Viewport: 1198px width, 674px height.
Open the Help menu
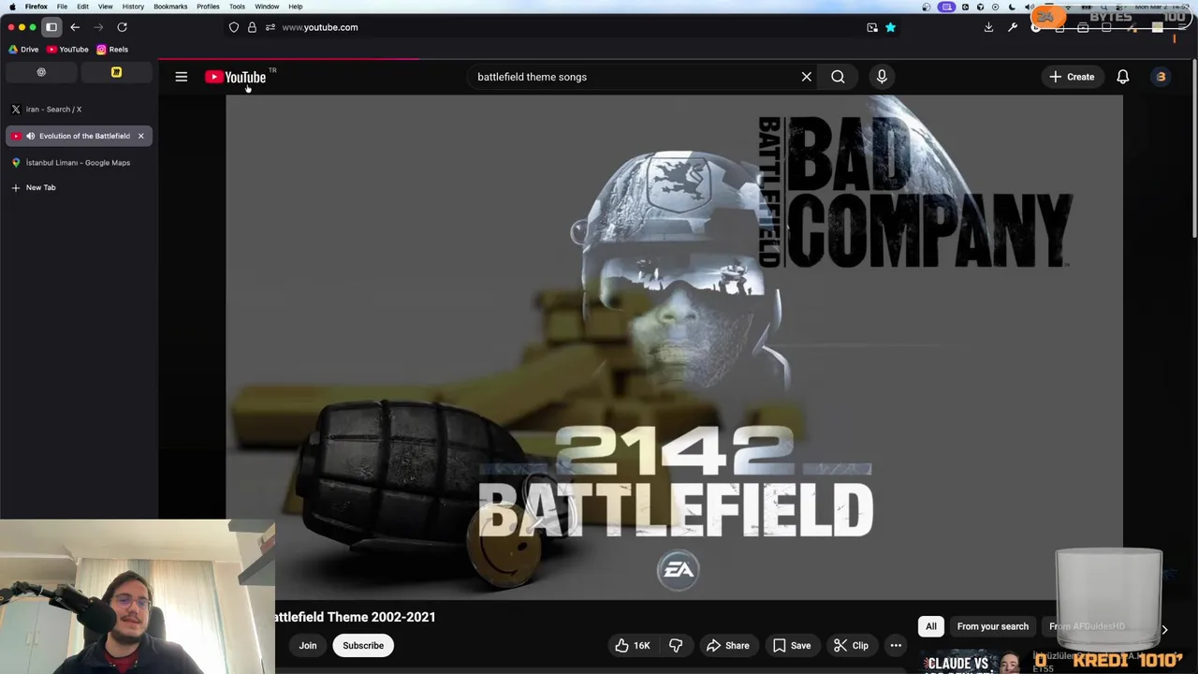[295, 7]
